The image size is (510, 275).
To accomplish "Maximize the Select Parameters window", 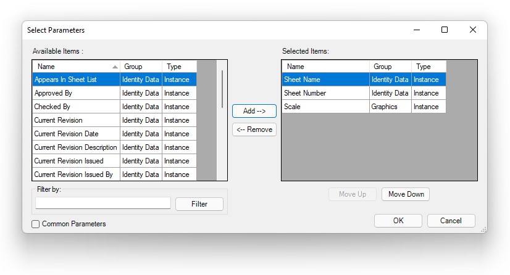I will pyautogui.click(x=444, y=30).
